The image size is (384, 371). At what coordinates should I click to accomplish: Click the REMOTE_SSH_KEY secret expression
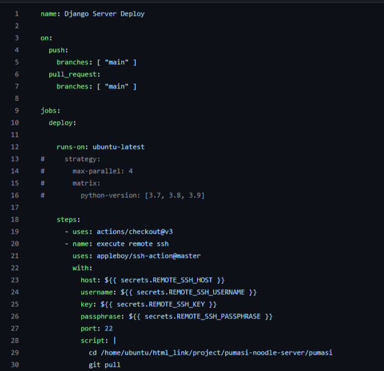[158, 304]
